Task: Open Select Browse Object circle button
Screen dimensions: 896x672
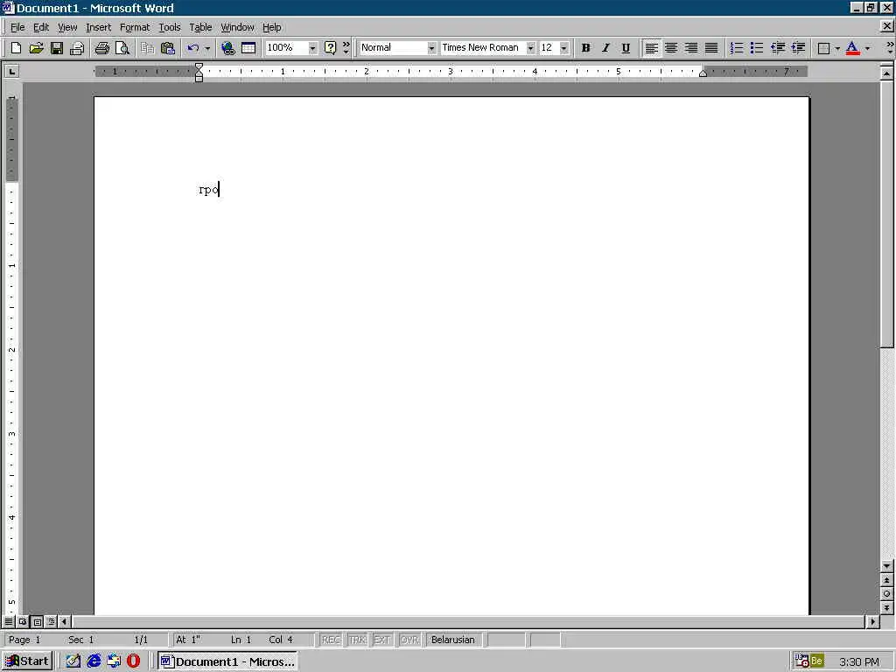Action: pos(886,594)
